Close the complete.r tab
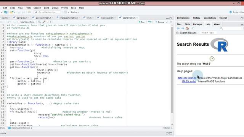The width and height of the screenshot is (244, 137). (28, 18)
